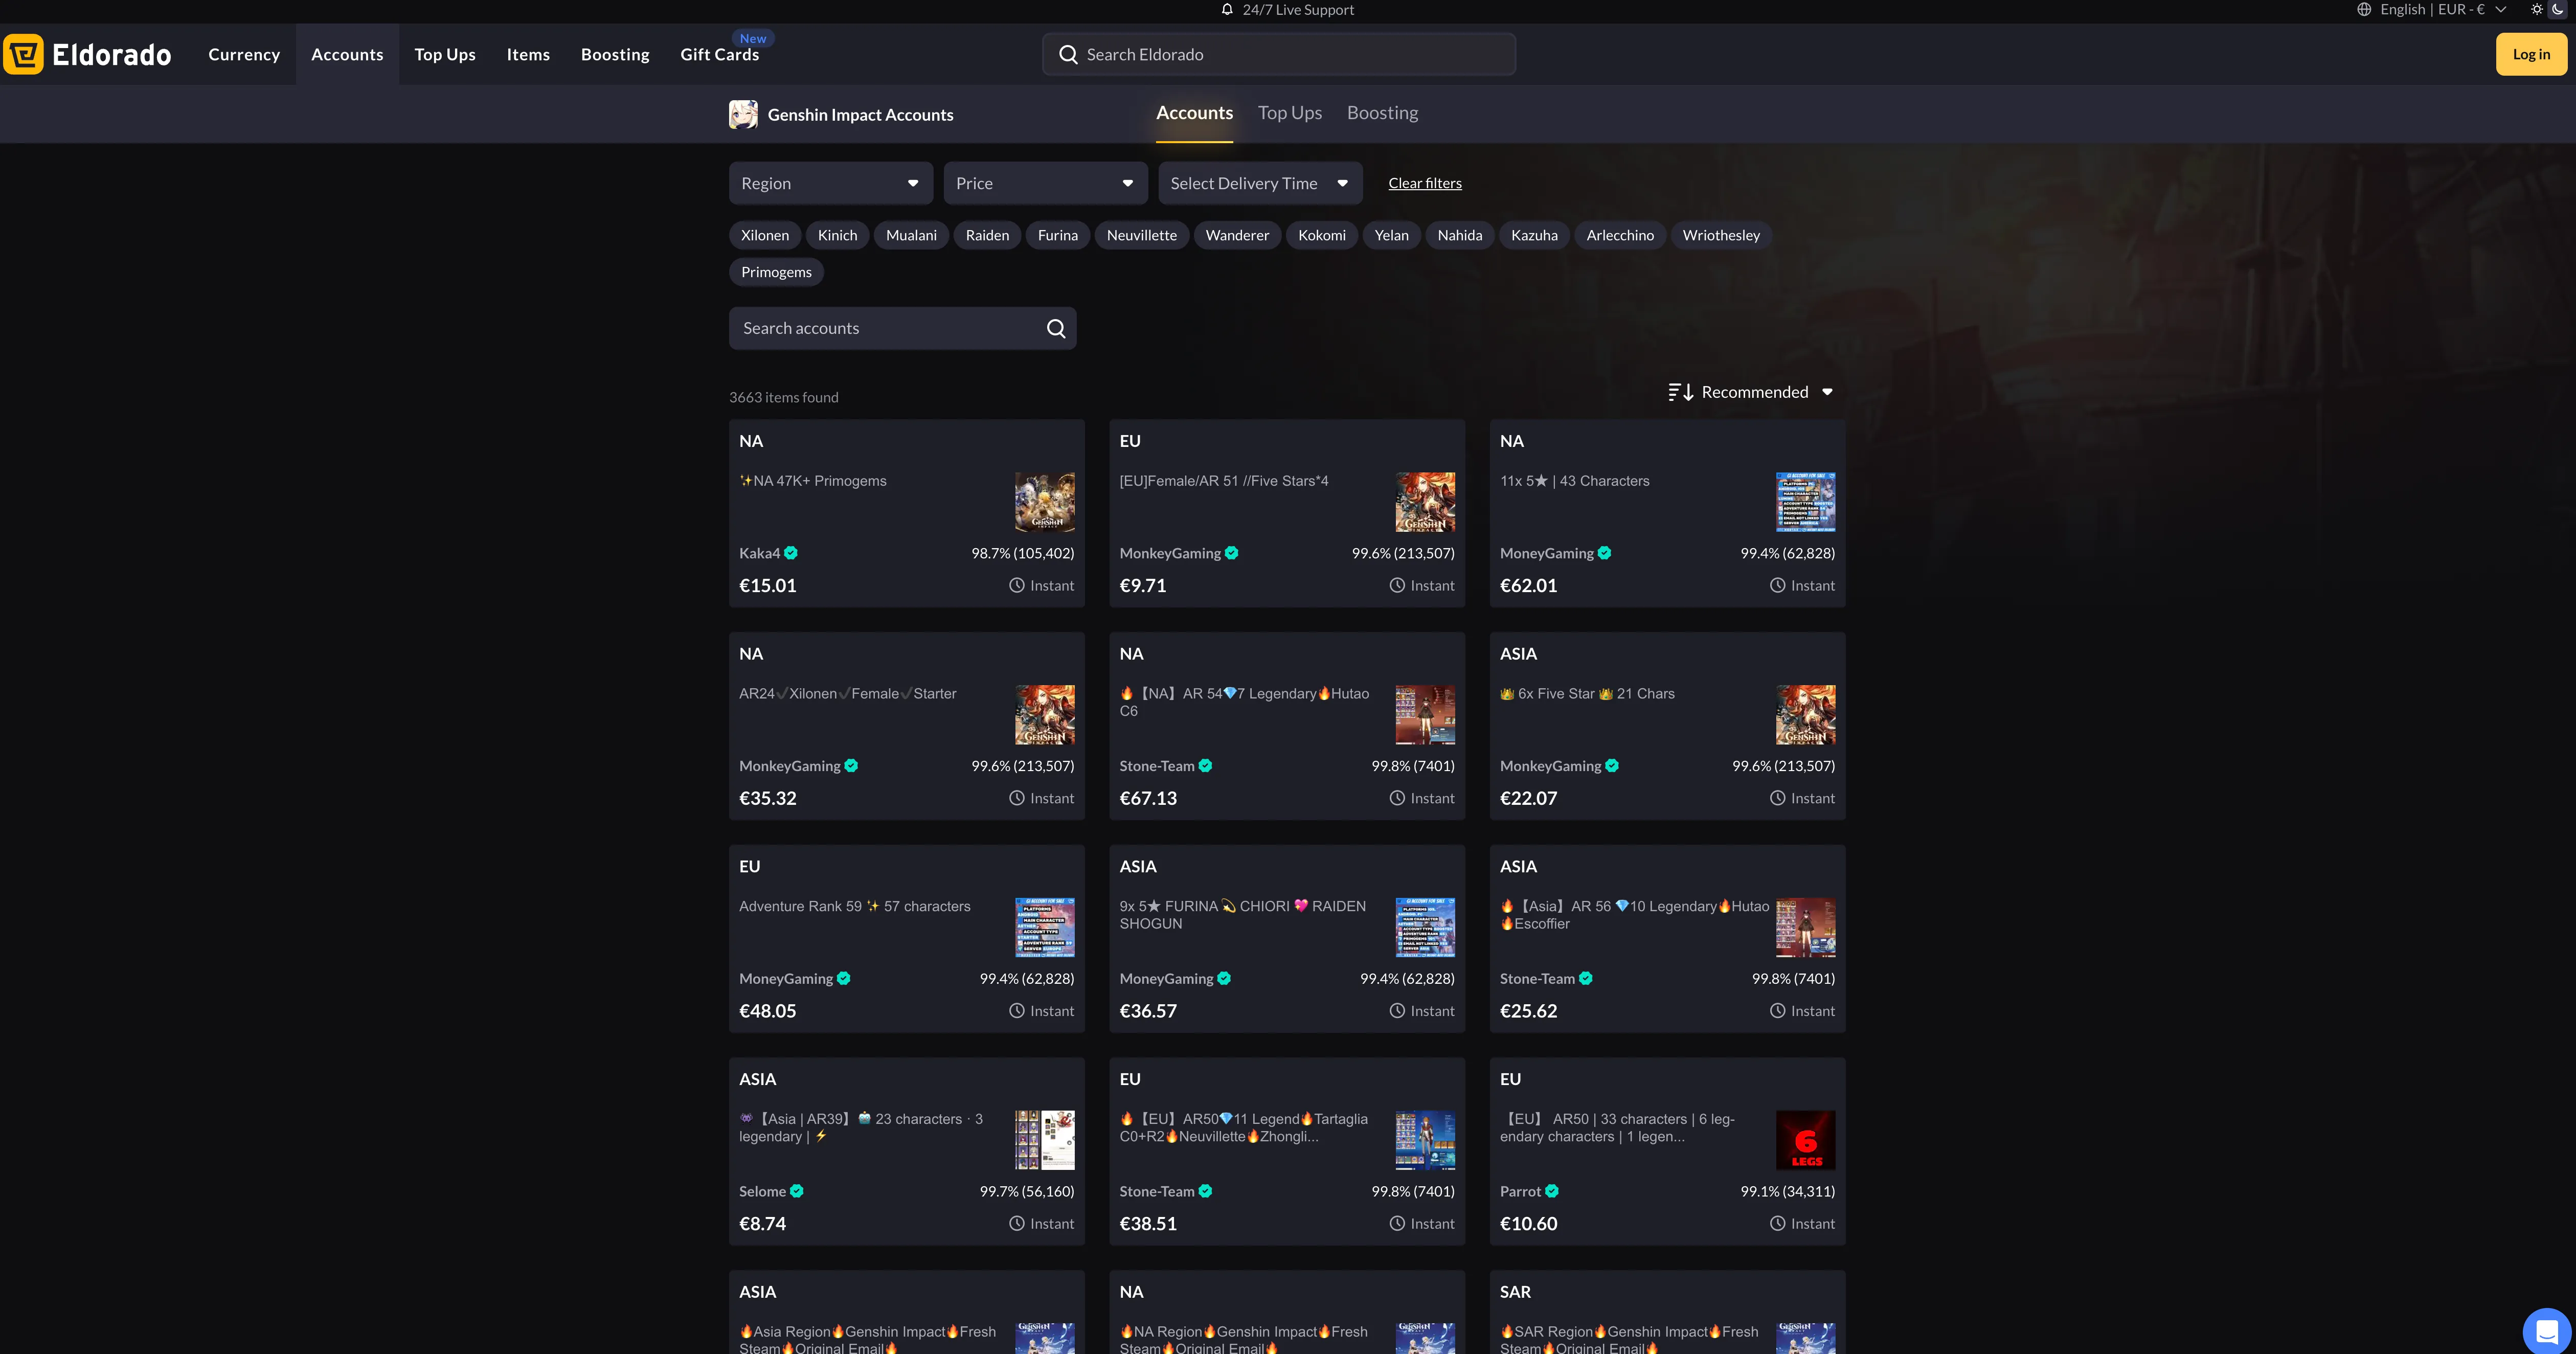2576x1354 pixels.
Task: Open the Gift Cards menu item
Action: [x=719, y=55]
